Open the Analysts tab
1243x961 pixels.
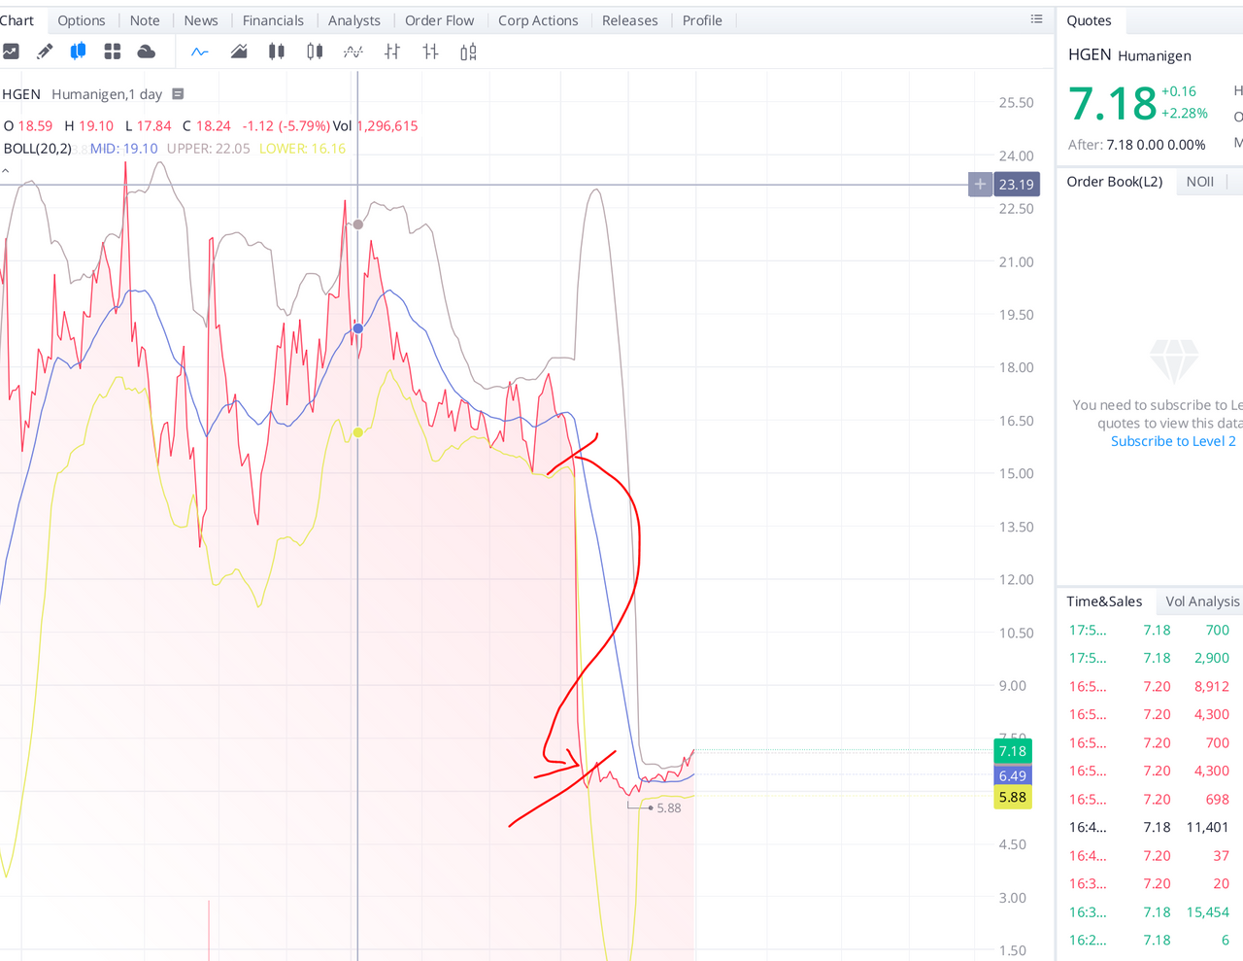click(x=354, y=20)
